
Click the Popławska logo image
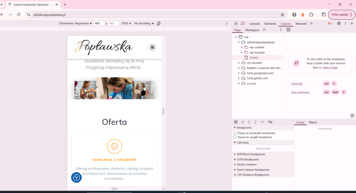point(104,47)
